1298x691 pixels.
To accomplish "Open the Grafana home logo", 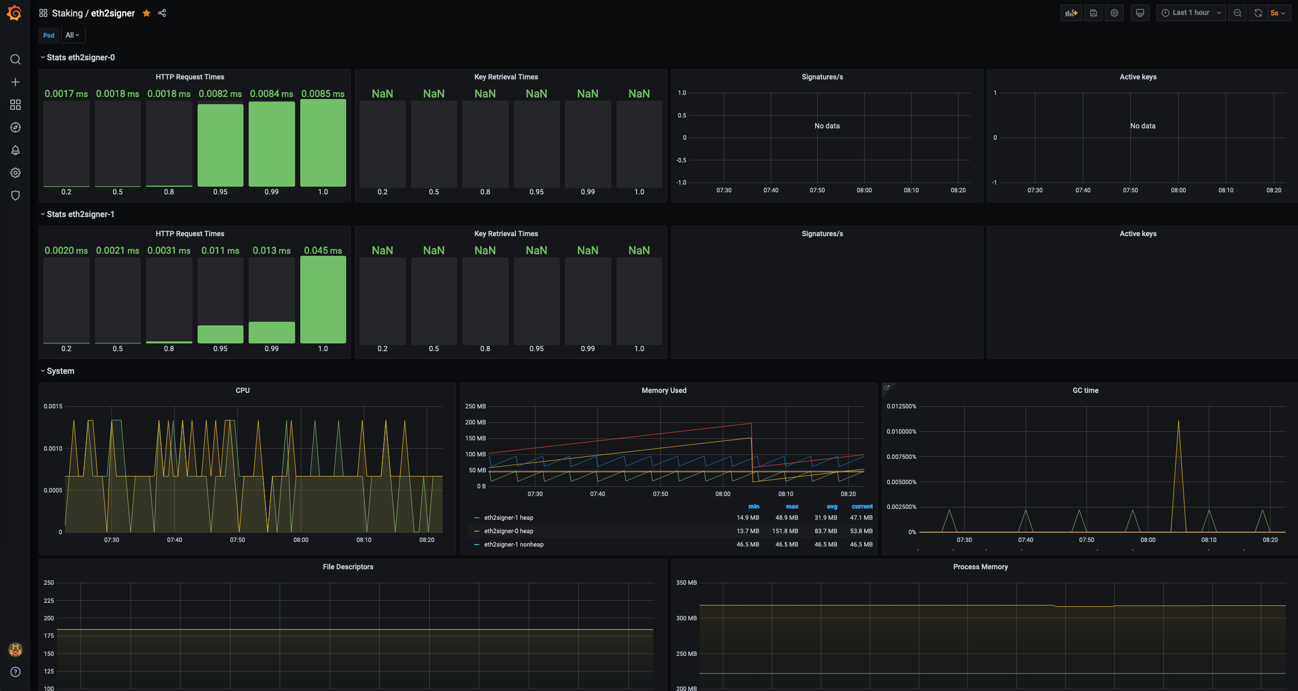I will click(14, 13).
